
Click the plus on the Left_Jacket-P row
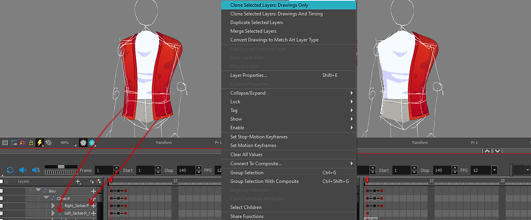pos(94,213)
